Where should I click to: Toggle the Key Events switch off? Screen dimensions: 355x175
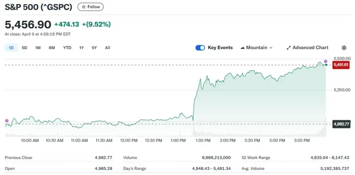tap(200, 48)
